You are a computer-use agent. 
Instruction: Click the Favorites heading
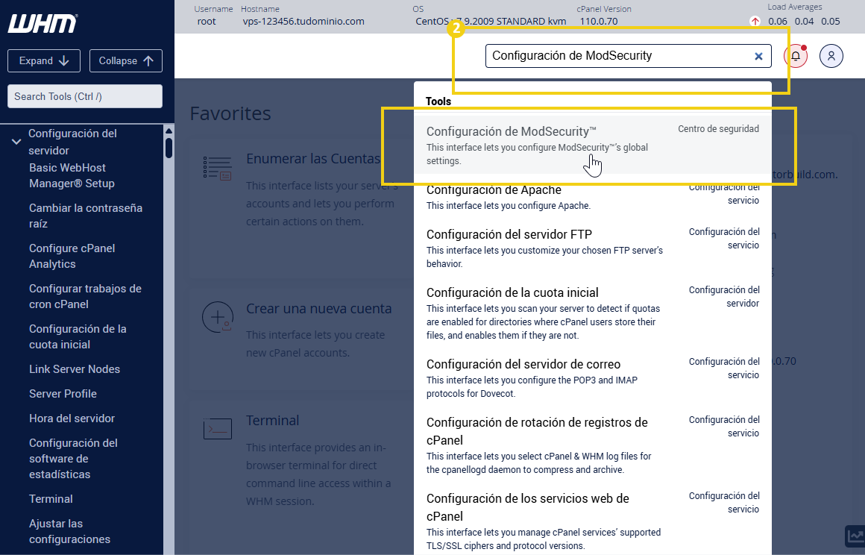230,113
